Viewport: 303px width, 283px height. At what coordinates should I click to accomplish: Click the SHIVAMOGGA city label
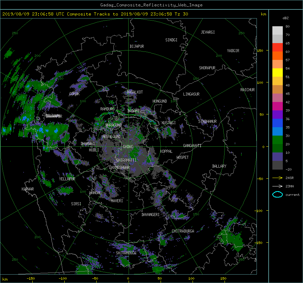pyautogui.click(x=126, y=253)
